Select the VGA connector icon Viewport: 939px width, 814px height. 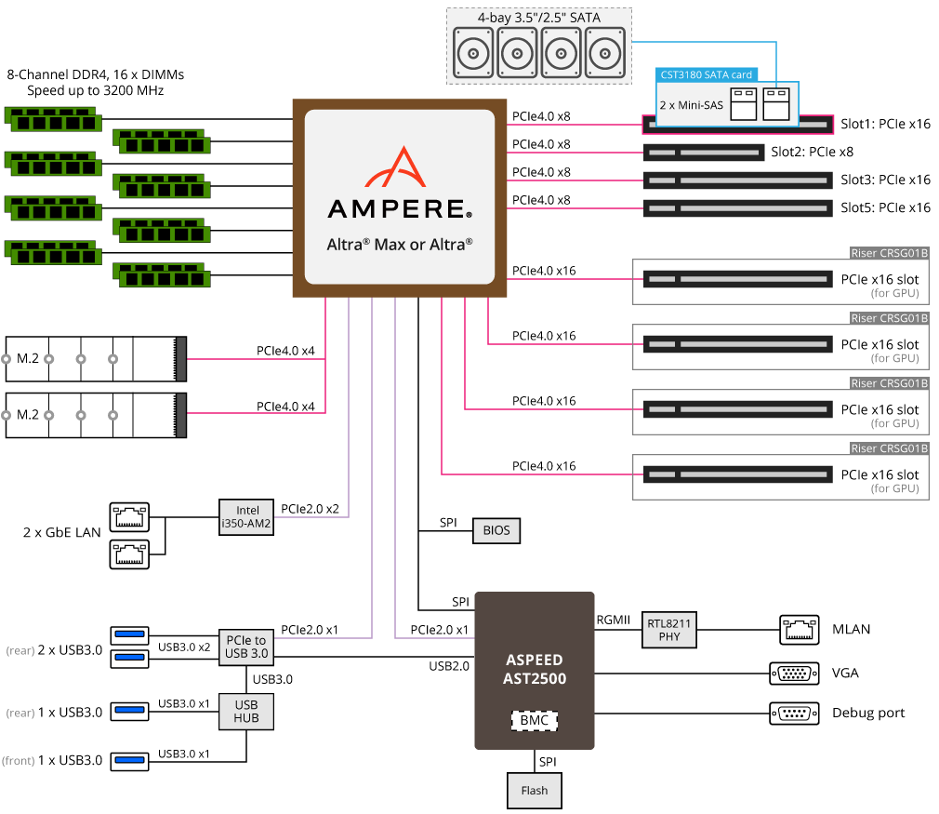coord(794,674)
